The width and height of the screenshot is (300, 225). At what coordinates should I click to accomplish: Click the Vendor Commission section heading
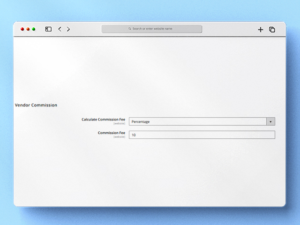36,105
